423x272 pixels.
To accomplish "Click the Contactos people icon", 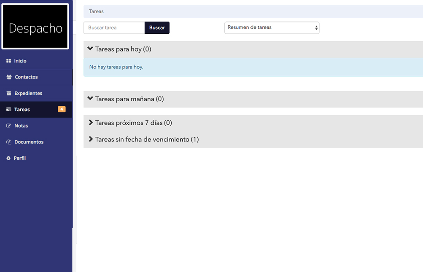I will [9, 77].
